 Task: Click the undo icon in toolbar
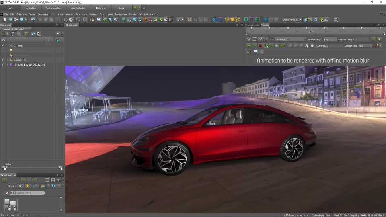[33, 20]
